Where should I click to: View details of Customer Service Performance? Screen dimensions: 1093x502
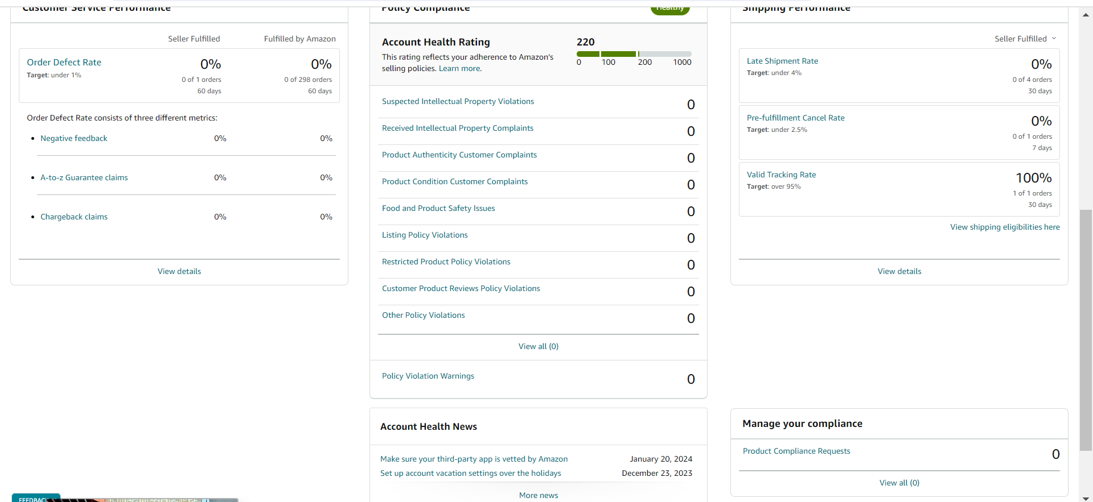(x=179, y=271)
